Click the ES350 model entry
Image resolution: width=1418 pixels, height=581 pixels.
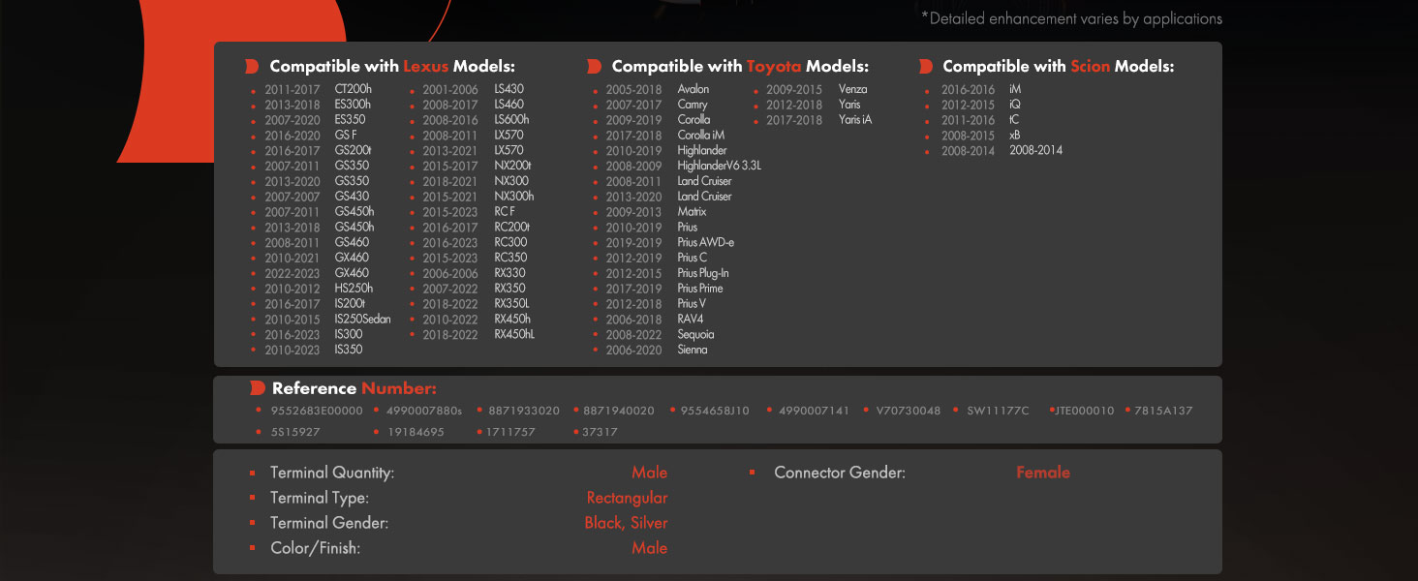(x=351, y=120)
